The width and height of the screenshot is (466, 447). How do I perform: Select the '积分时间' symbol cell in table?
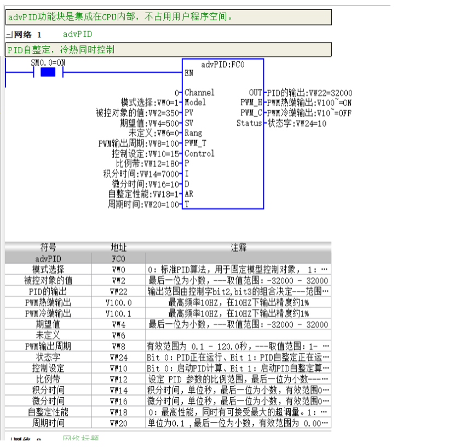pos(48,391)
